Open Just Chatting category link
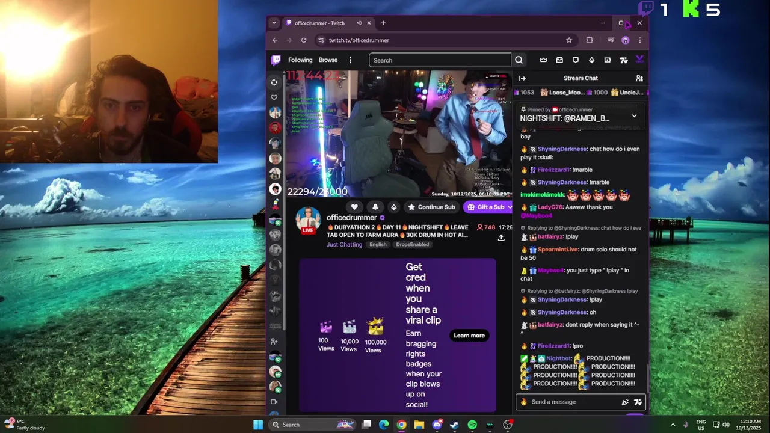 click(x=345, y=245)
